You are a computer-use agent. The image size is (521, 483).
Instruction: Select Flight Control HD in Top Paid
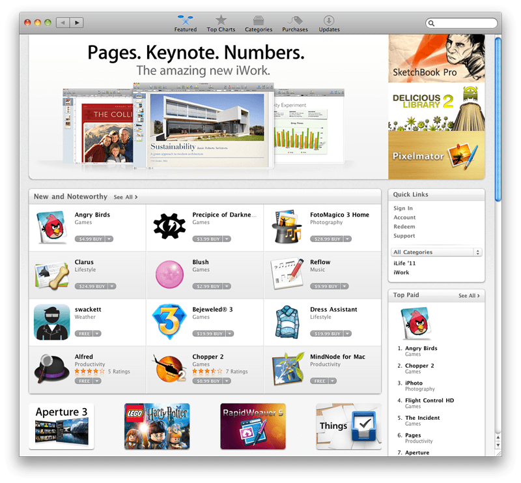click(429, 400)
